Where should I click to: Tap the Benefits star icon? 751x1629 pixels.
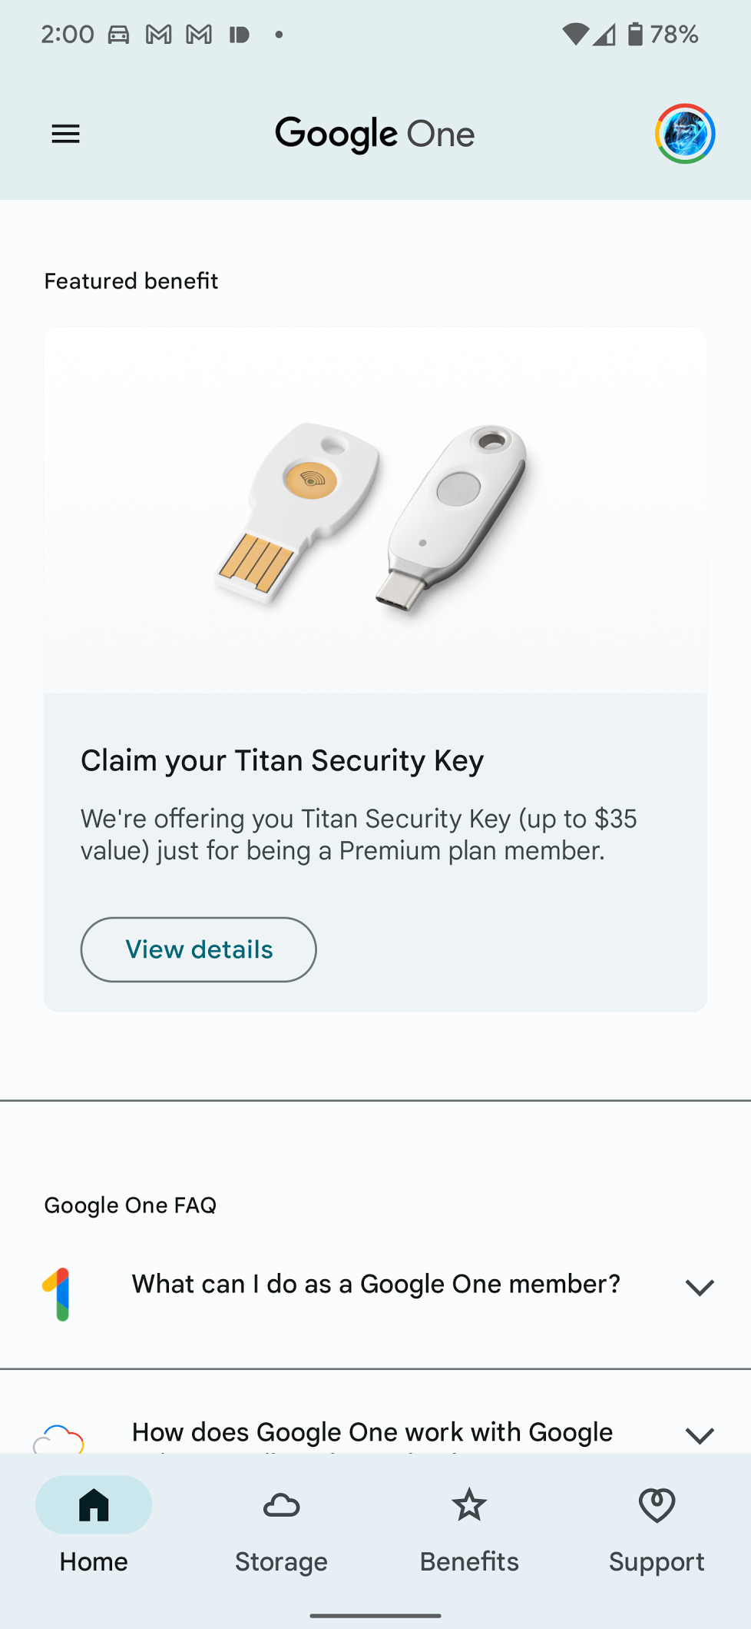(469, 1504)
